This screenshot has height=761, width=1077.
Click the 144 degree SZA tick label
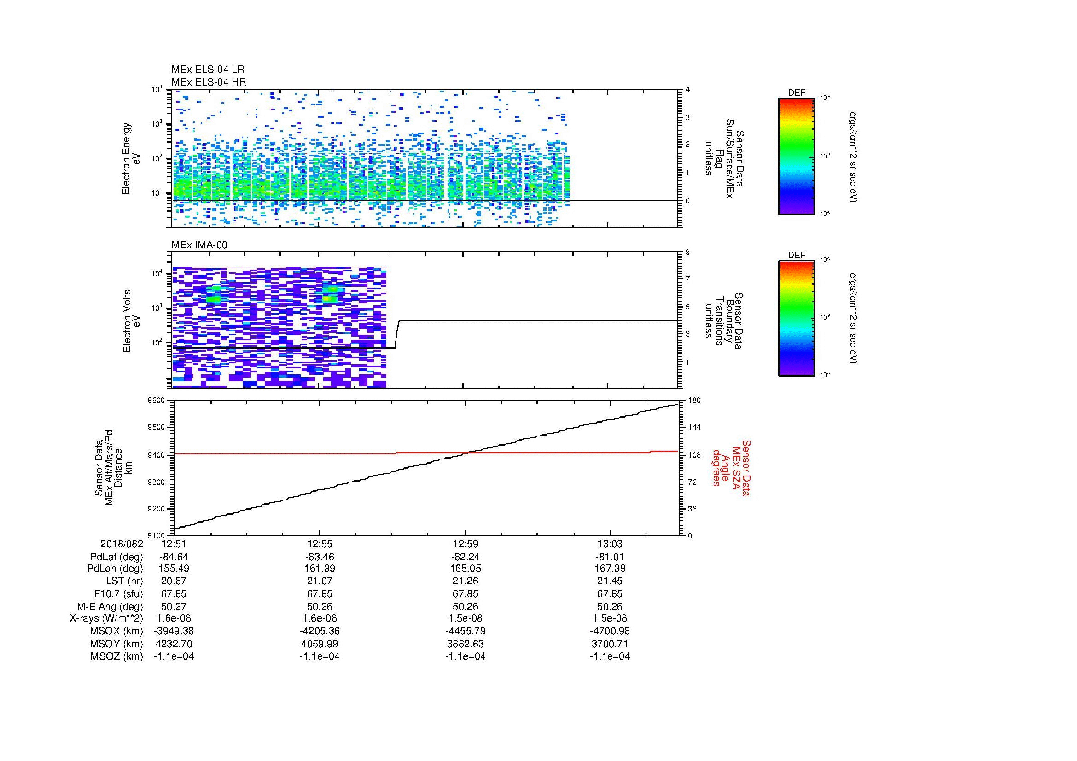click(694, 427)
